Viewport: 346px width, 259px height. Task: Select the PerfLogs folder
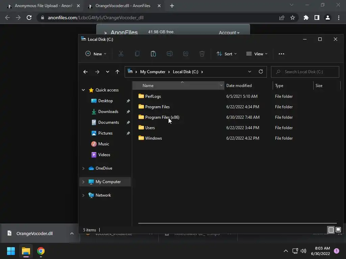[153, 96]
